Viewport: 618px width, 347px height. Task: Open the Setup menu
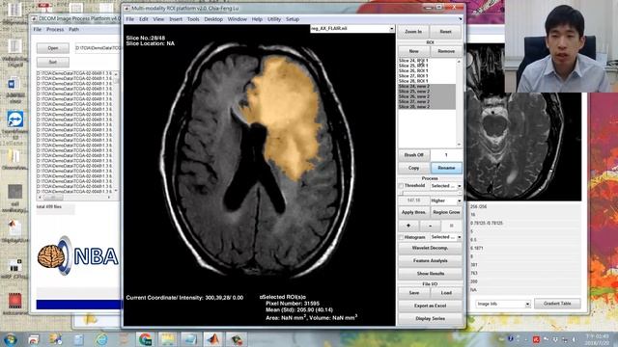pyautogui.click(x=293, y=19)
